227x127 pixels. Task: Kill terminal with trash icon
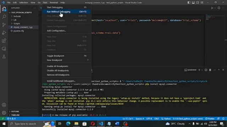(x=210, y=70)
